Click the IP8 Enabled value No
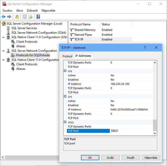The width and height of the screenshot is (167, 166). pos(131,80)
